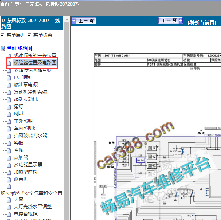
Task: Open 起动发动机 wiring diagram
Action: click(x=25, y=99)
